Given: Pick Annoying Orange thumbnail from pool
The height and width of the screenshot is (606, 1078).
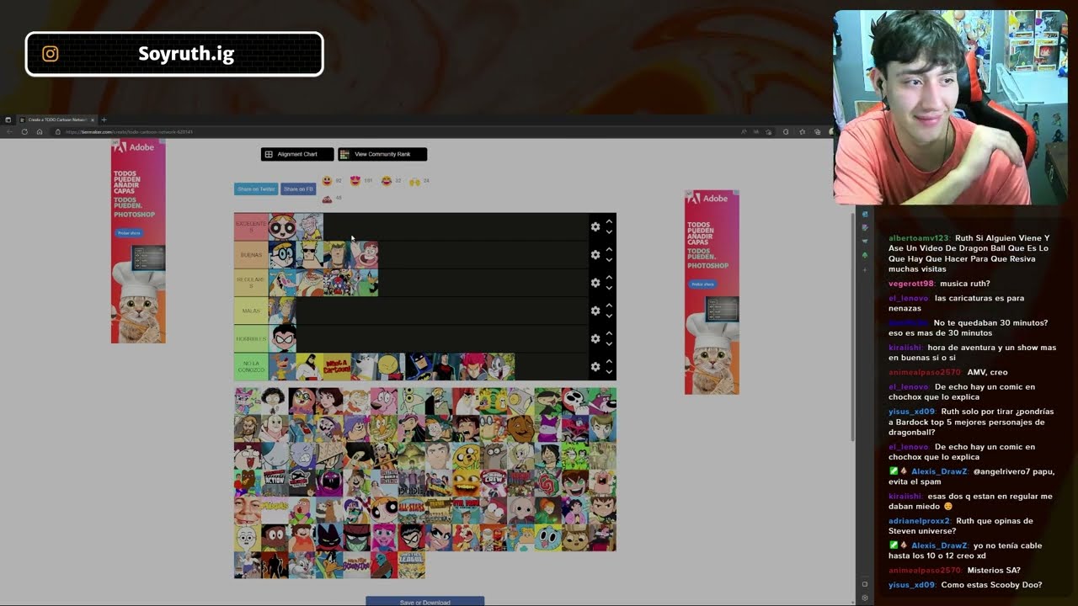Looking at the screenshot, I should (466, 483).
